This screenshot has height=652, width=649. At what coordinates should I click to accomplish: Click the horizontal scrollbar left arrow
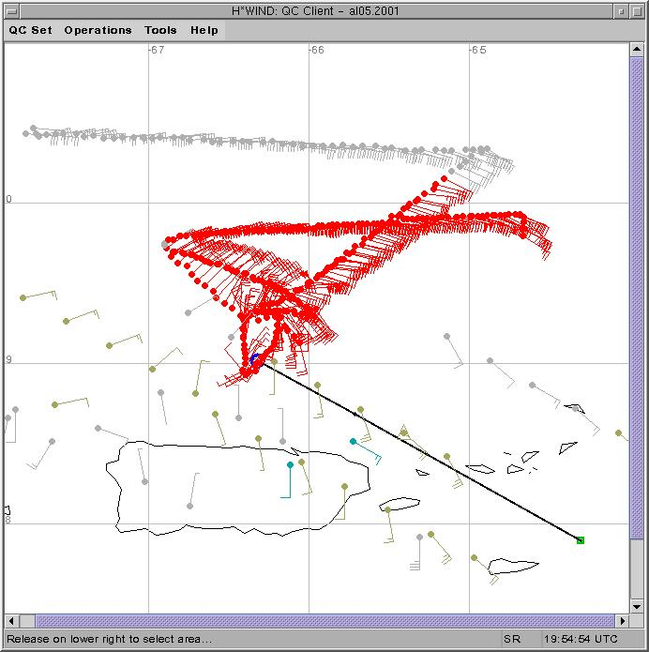coord(12,621)
